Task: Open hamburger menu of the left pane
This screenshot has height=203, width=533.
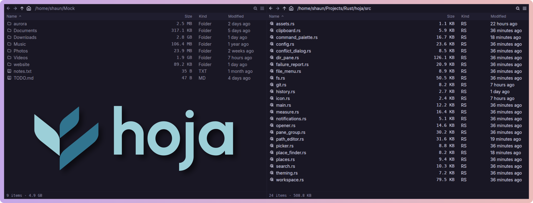Action: pyautogui.click(x=262, y=8)
